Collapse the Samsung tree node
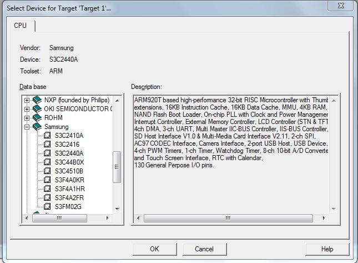 coord(27,127)
